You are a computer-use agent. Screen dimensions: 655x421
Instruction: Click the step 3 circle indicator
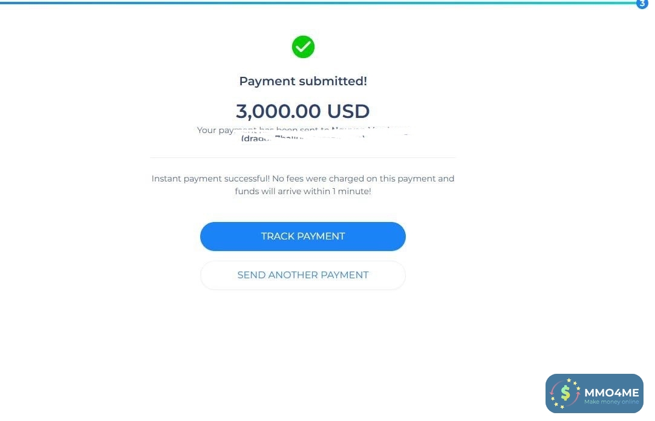point(642,4)
